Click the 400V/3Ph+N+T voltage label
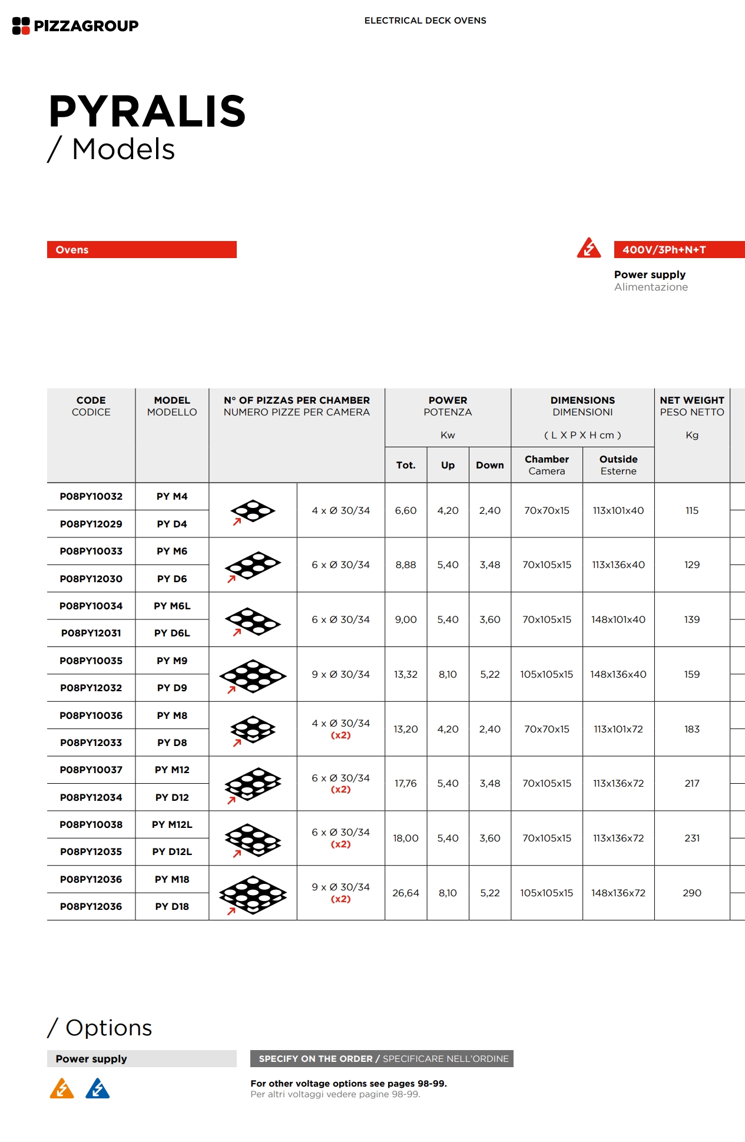Image resolution: width=745 pixels, height=1142 pixels. [x=678, y=250]
